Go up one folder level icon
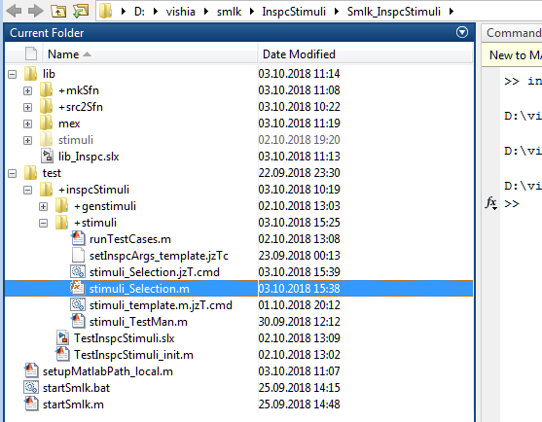Screen dimensions: 542x422 [58, 12]
